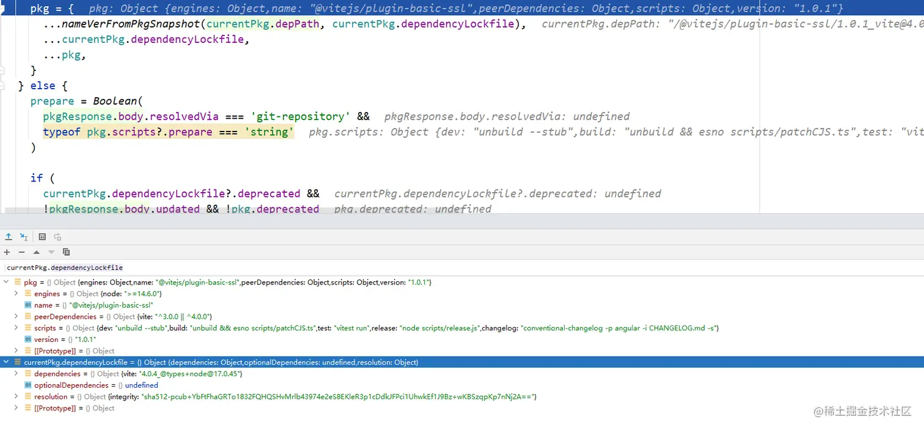
Task: Expand the dependencies object node
Action: tap(16, 374)
